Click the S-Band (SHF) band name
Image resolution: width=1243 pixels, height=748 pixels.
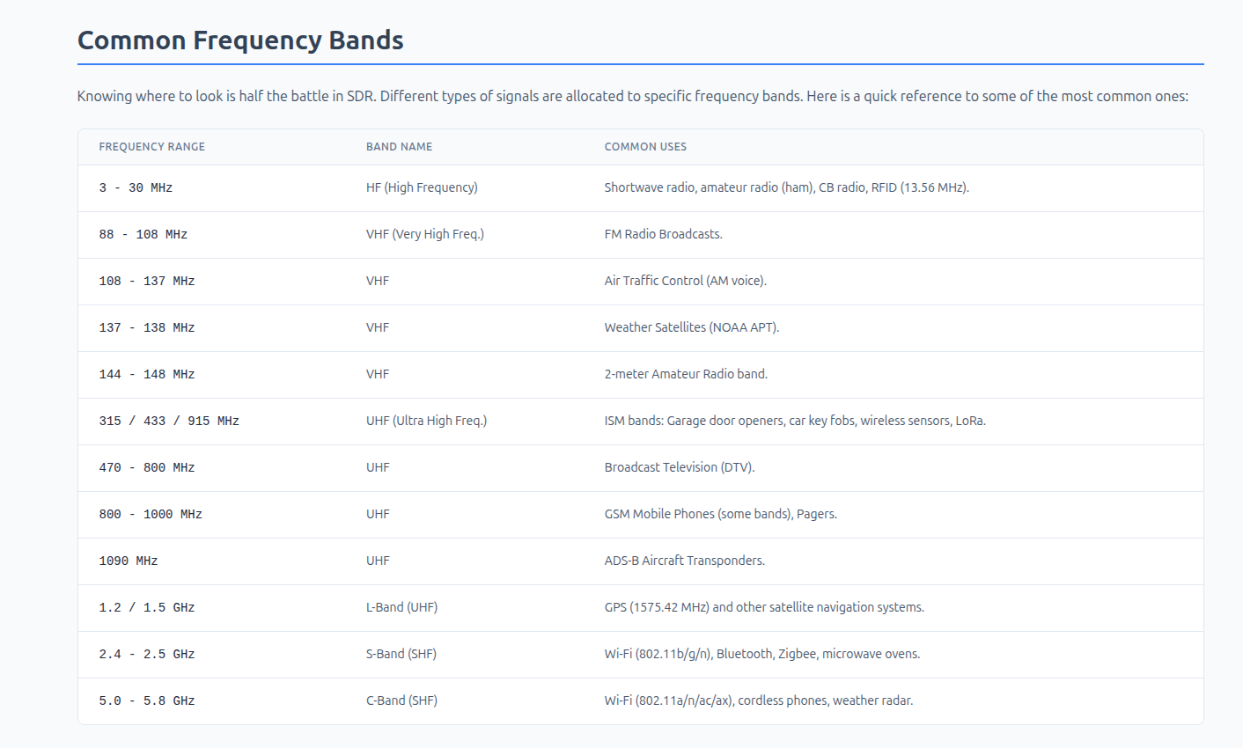tap(401, 654)
